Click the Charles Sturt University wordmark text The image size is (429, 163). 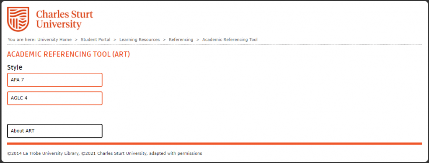coord(65,19)
